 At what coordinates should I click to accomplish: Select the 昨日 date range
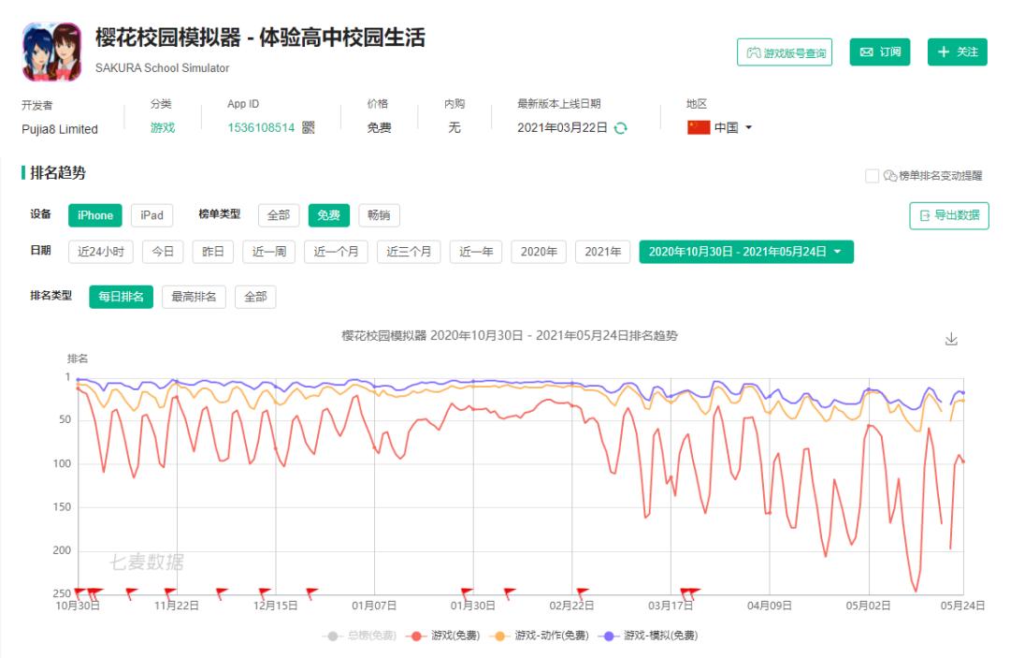coord(212,252)
